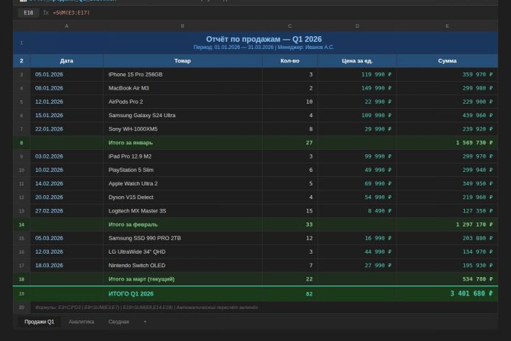Select row header 19

(21, 293)
